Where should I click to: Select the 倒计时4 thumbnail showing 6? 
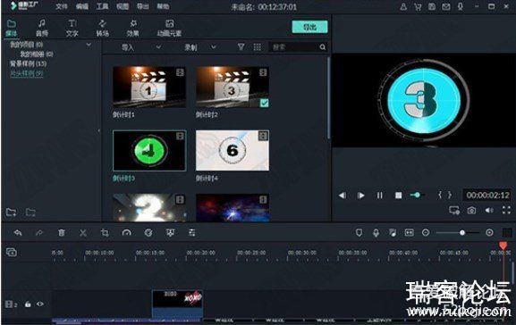233,151
